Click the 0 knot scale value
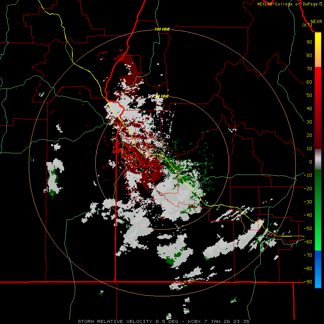Viewport: 324px width, 324px height. [x=311, y=162]
